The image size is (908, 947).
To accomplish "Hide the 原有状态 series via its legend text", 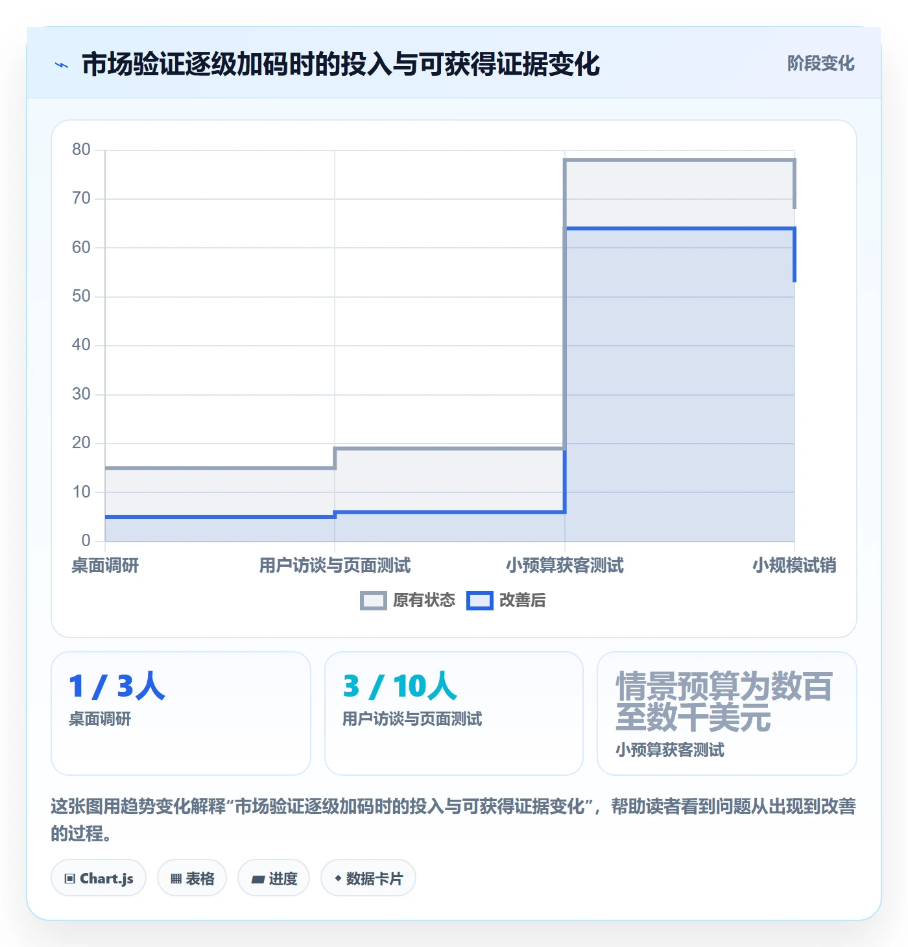I will click(424, 601).
